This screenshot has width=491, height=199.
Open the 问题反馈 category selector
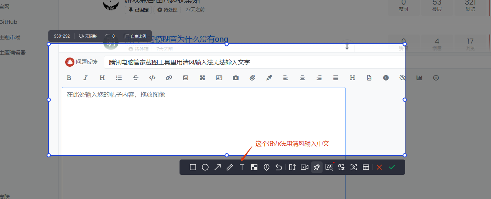tap(82, 62)
